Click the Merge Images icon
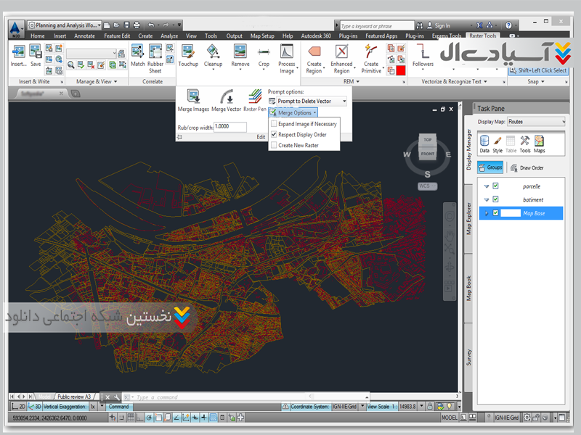The image size is (581, 435). [x=193, y=96]
